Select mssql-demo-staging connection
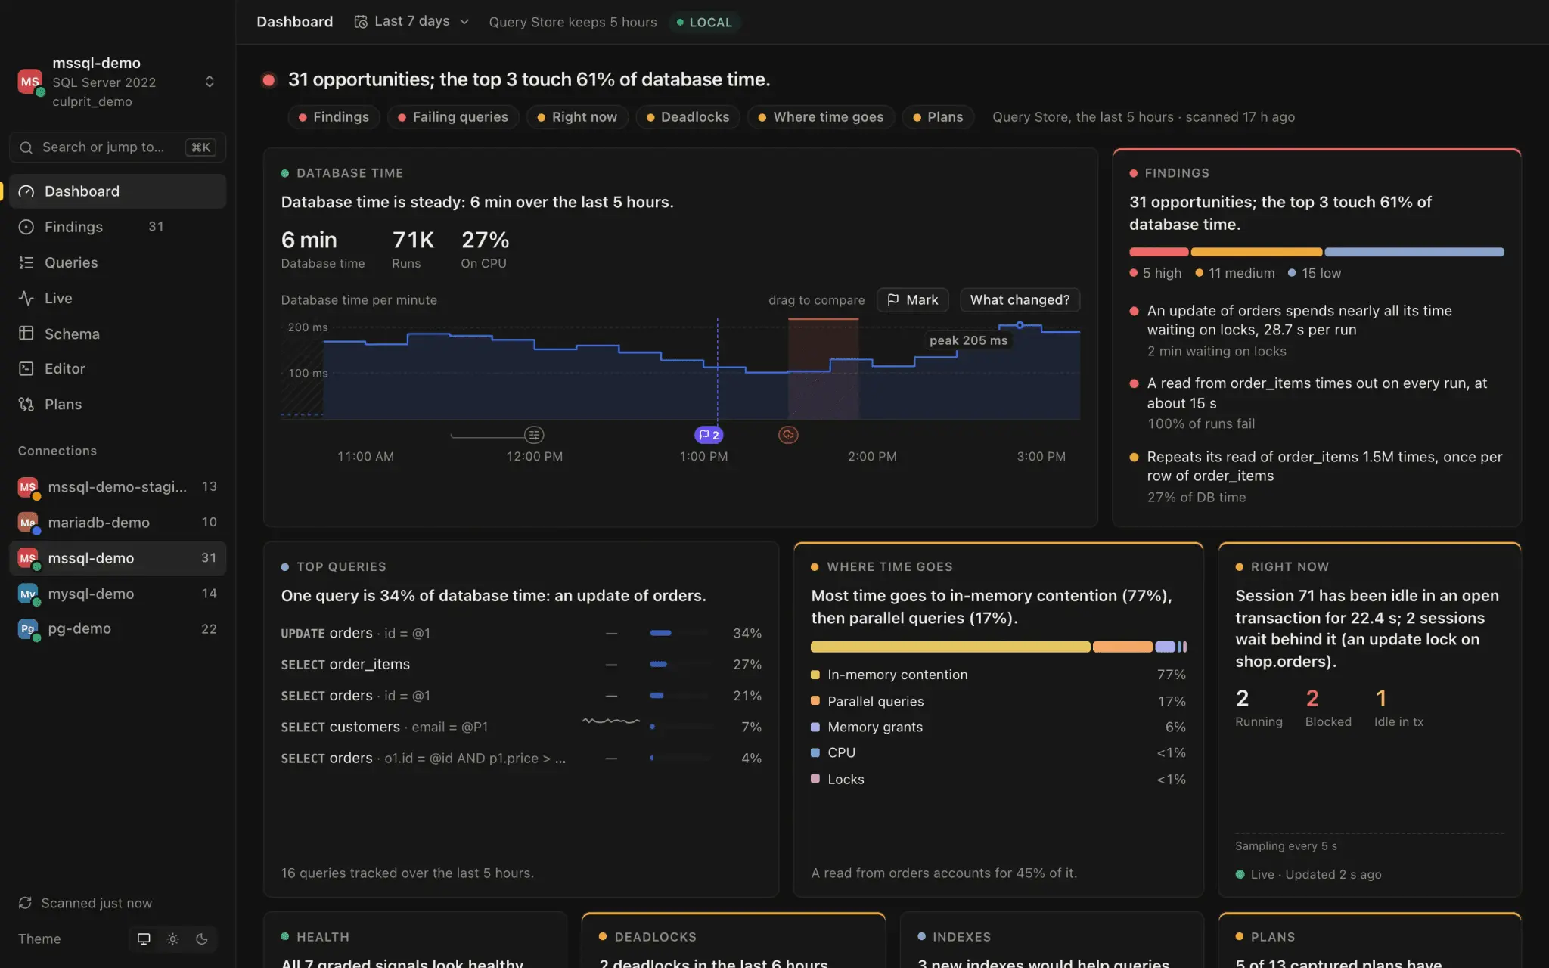 pos(117,486)
